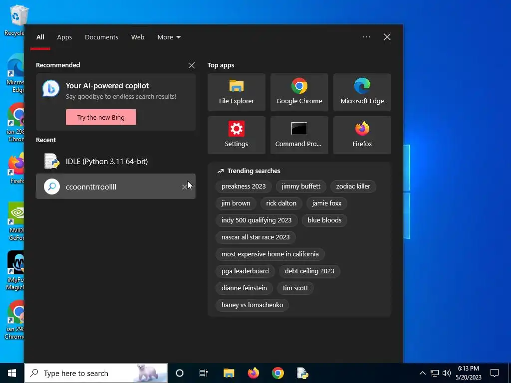Expand the More filter dropdown
Viewport: 511px width, 383px height.
click(x=169, y=37)
